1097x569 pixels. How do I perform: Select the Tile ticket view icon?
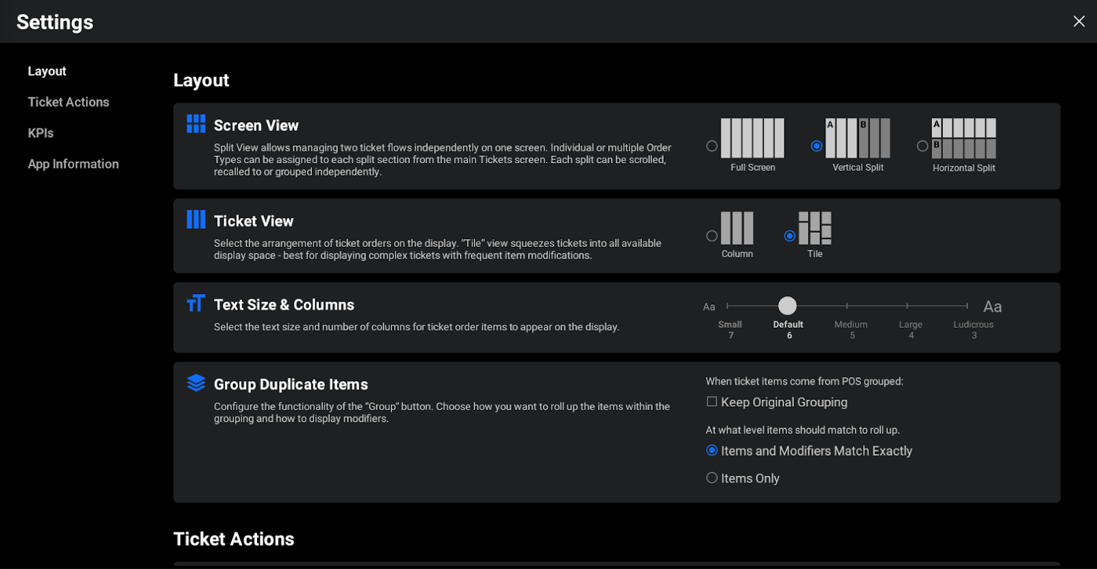815,228
